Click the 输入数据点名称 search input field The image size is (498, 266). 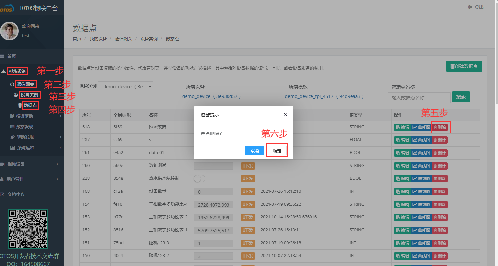point(419,97)
